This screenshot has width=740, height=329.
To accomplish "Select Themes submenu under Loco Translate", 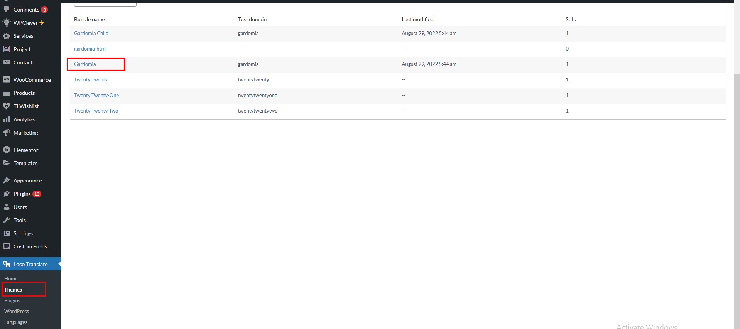I will coord(13,290).
